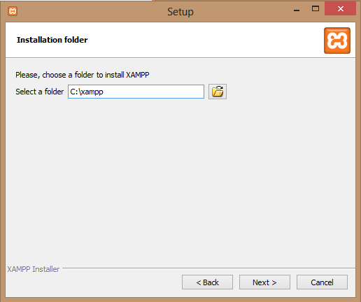Cancel the XAMPP setup

(x=322, y=282)
